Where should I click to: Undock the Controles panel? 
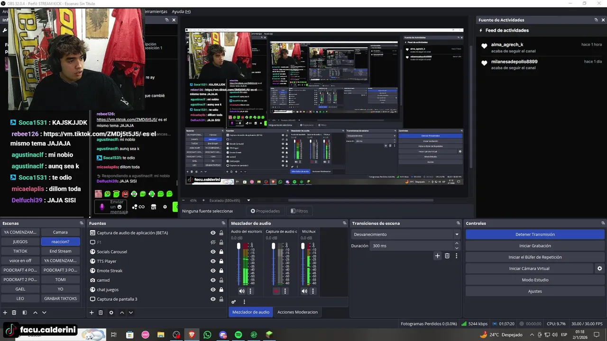603,224
